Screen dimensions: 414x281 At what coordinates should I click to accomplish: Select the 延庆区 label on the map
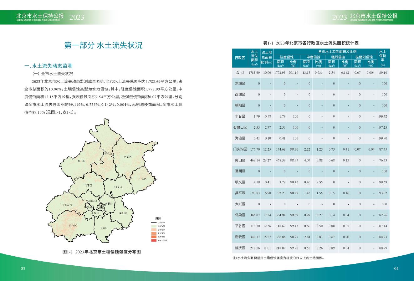82,161
